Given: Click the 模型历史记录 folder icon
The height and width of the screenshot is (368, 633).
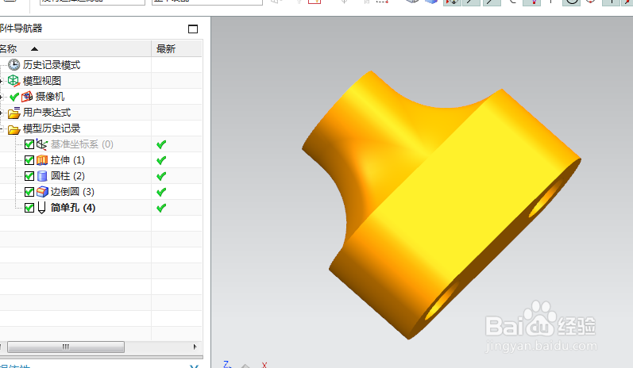Looking at the screenshot, I should (x=14, y=129).
